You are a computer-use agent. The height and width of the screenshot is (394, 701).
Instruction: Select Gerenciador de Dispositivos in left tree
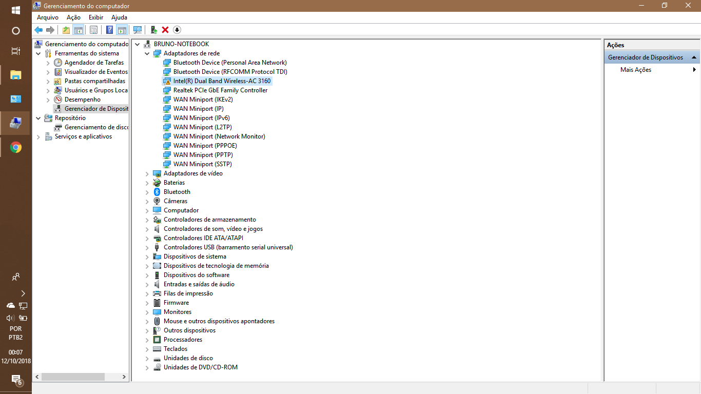click(96, 109)
